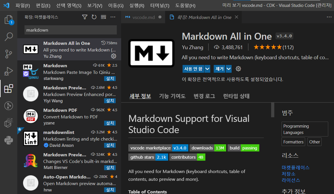Select markdownlint extension icon

[31, 139]
